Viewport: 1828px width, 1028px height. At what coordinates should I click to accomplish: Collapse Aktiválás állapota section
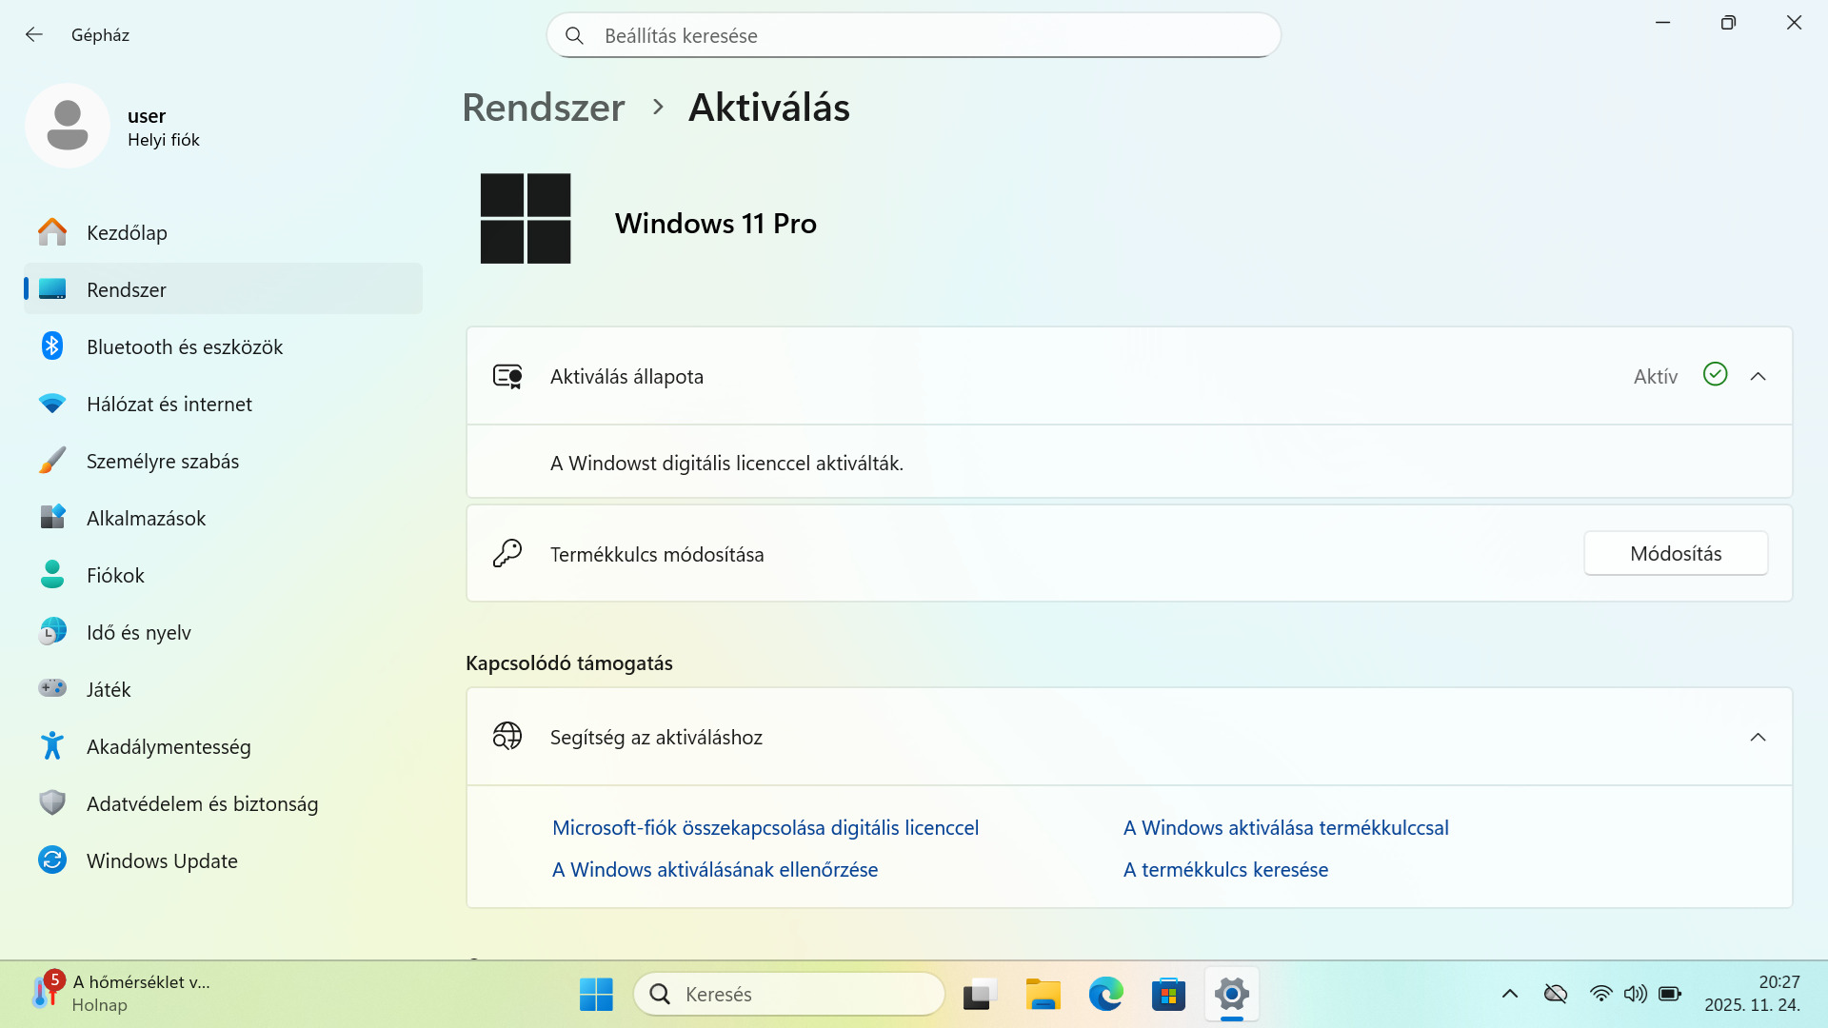point(1758,376)
